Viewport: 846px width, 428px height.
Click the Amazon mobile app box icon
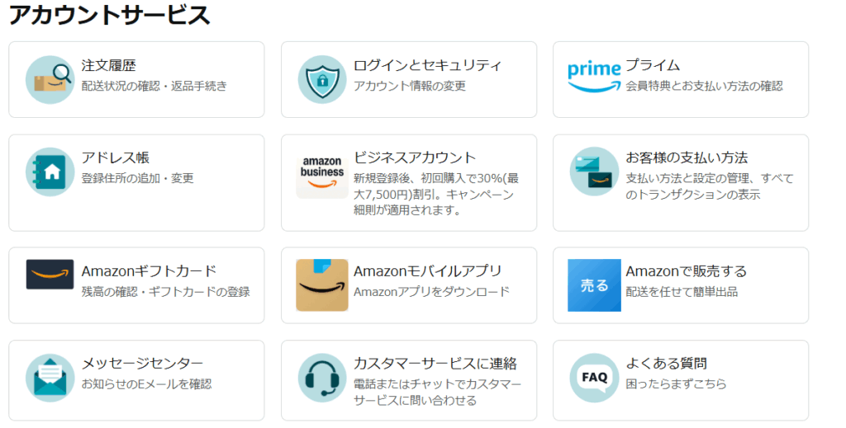pos(322,285)
